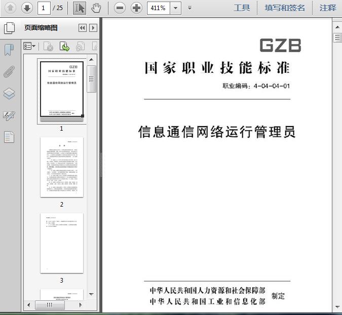Go to next page arrow button
Screen dimensions: 342x315
click(27, 8)
